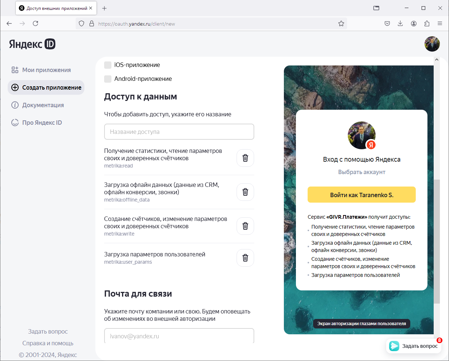Image resolution: width=449 pixels, height=361 pixels.
Task: Enable the iOS-приложение checkbox
Action: pyautogui.click(x=108, y=65)
